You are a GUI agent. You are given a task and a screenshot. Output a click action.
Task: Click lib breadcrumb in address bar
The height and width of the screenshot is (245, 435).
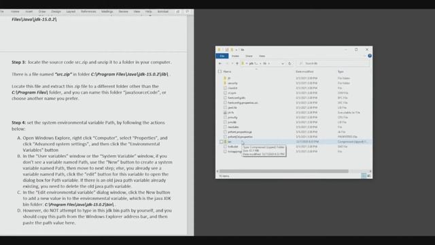(x=264, y=63)
